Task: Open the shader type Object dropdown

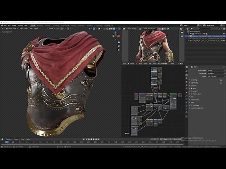Action: point(132,64)
